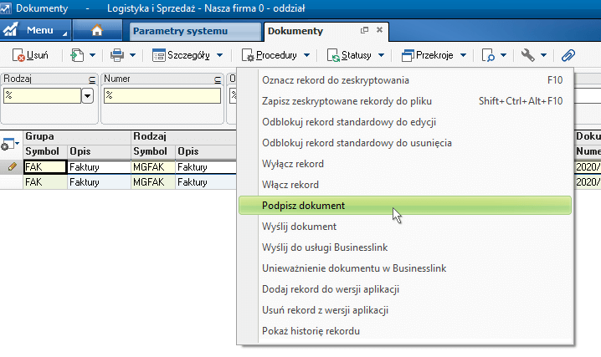Click the wrench tools icon

coord(528,55)
